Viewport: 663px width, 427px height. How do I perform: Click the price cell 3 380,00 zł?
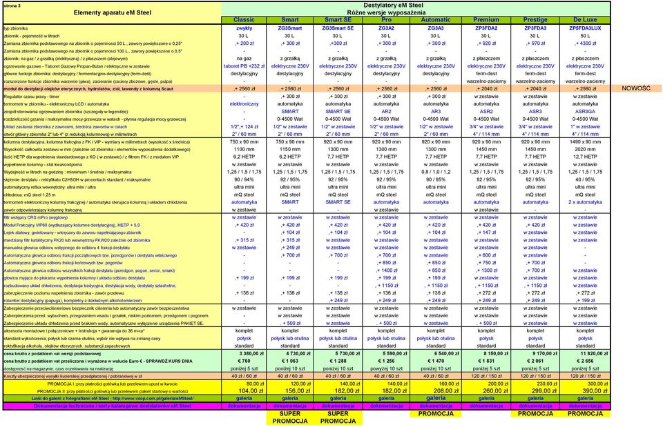(x=251, y=353)
